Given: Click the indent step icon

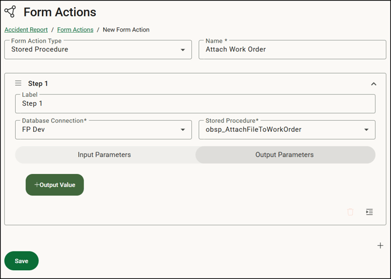Looking at the screenshot, I should click(369, 212).
